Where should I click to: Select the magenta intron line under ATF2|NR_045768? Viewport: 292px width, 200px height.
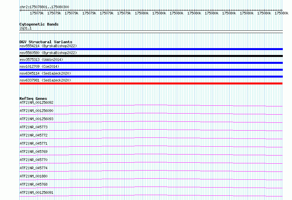tap(151, 187)
